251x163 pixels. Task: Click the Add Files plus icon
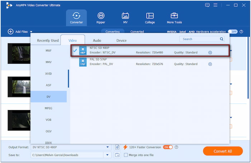(x=10, y=32)
